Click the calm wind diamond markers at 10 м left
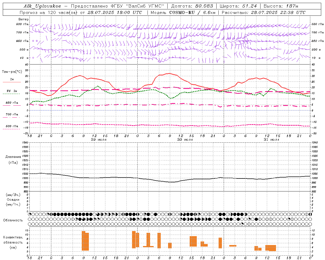The image size is (325, 260). [x=31, y=58]
